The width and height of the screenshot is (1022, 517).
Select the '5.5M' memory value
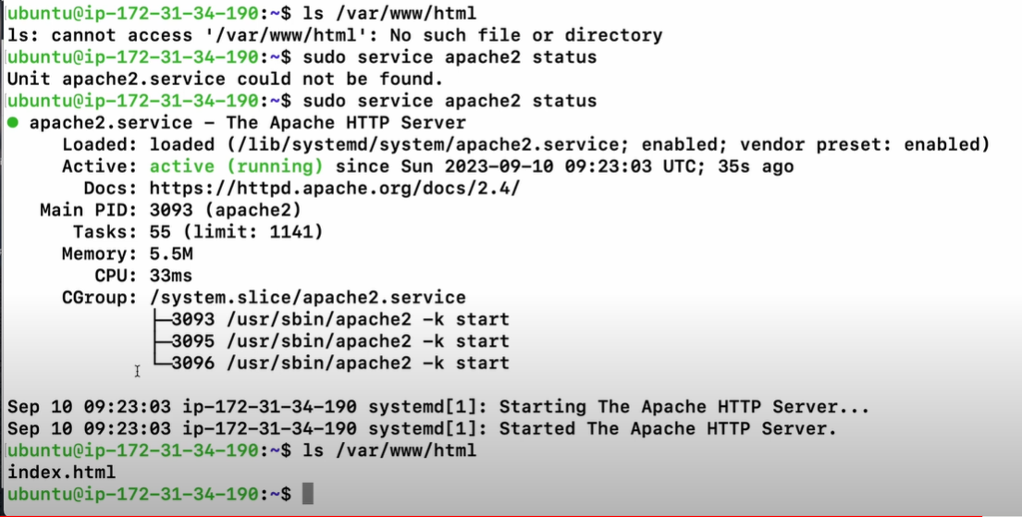pos(171,253)
